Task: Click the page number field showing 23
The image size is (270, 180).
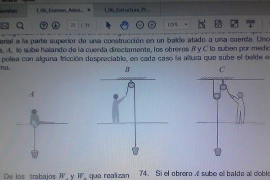Action: 73,25
